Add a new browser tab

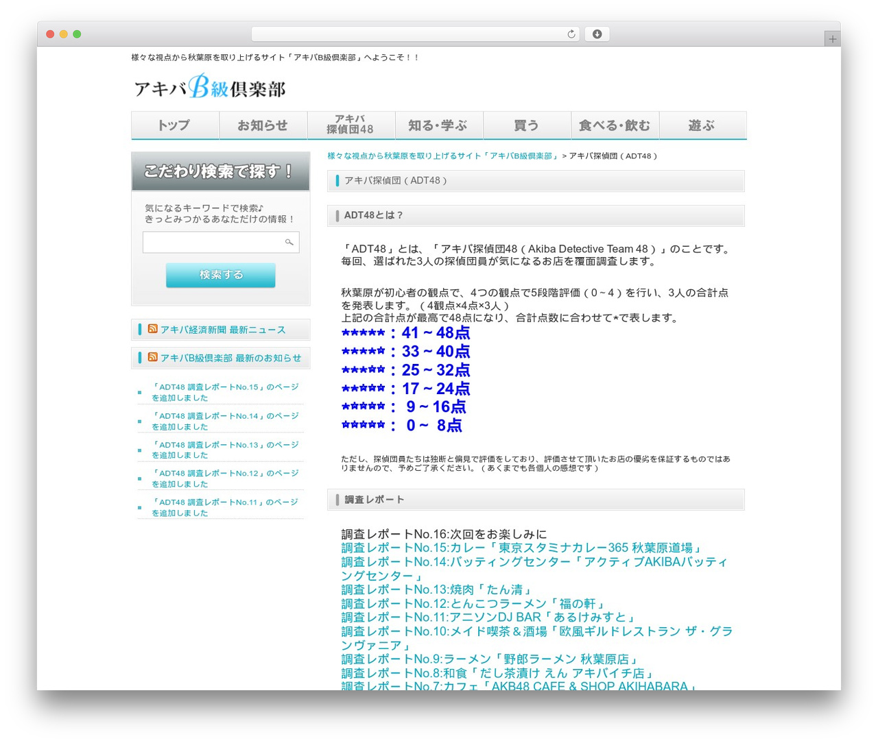click(x=833, y=39)
